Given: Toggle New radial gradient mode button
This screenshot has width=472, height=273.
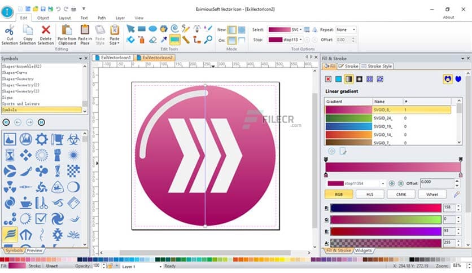Looking at the screenshot, I should coord(242,30).
